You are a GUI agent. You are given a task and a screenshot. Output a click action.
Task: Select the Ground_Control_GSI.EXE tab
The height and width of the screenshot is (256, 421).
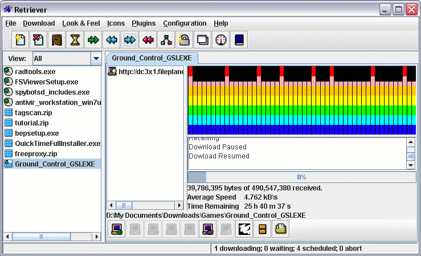pos(152,58)
